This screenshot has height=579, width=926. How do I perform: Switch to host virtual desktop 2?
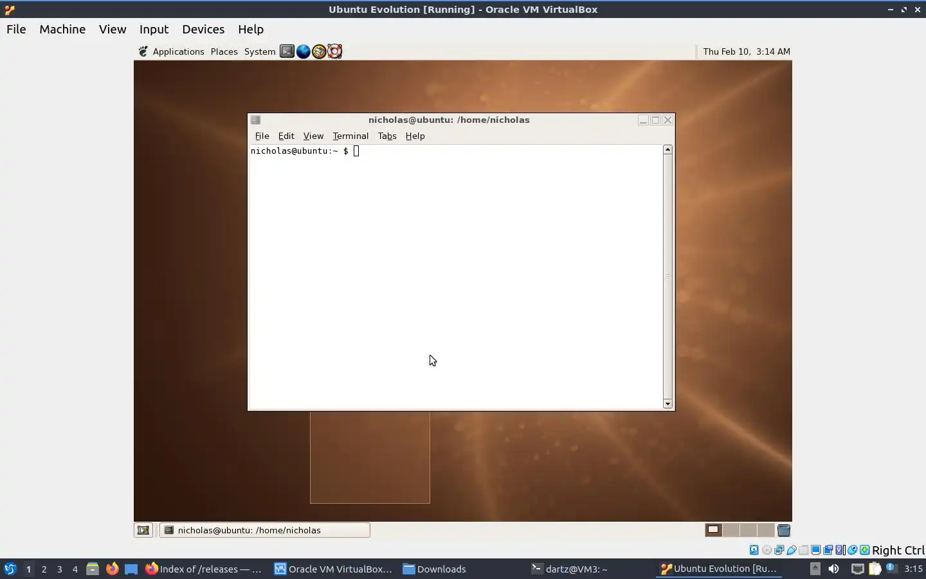pyautogui.click(x=44, y=569)
